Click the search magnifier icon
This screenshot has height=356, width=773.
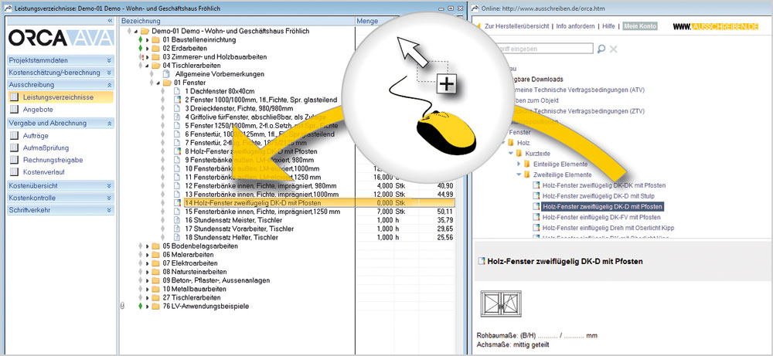(x=601, y=49)
